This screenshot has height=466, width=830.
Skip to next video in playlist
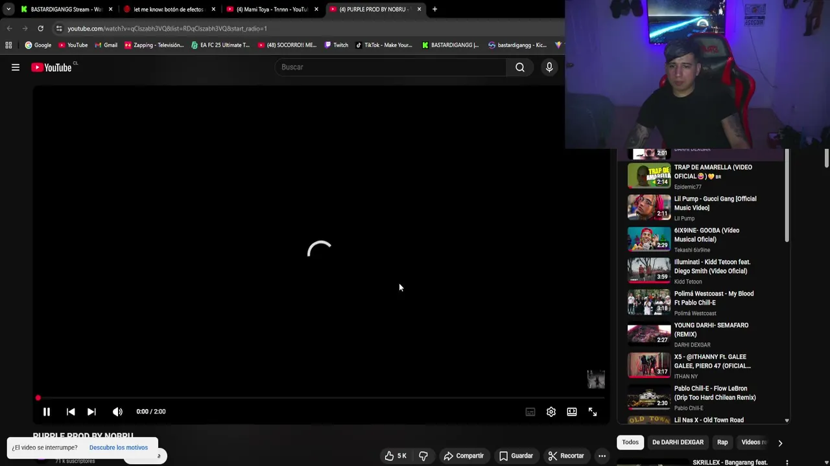point(91,412)
